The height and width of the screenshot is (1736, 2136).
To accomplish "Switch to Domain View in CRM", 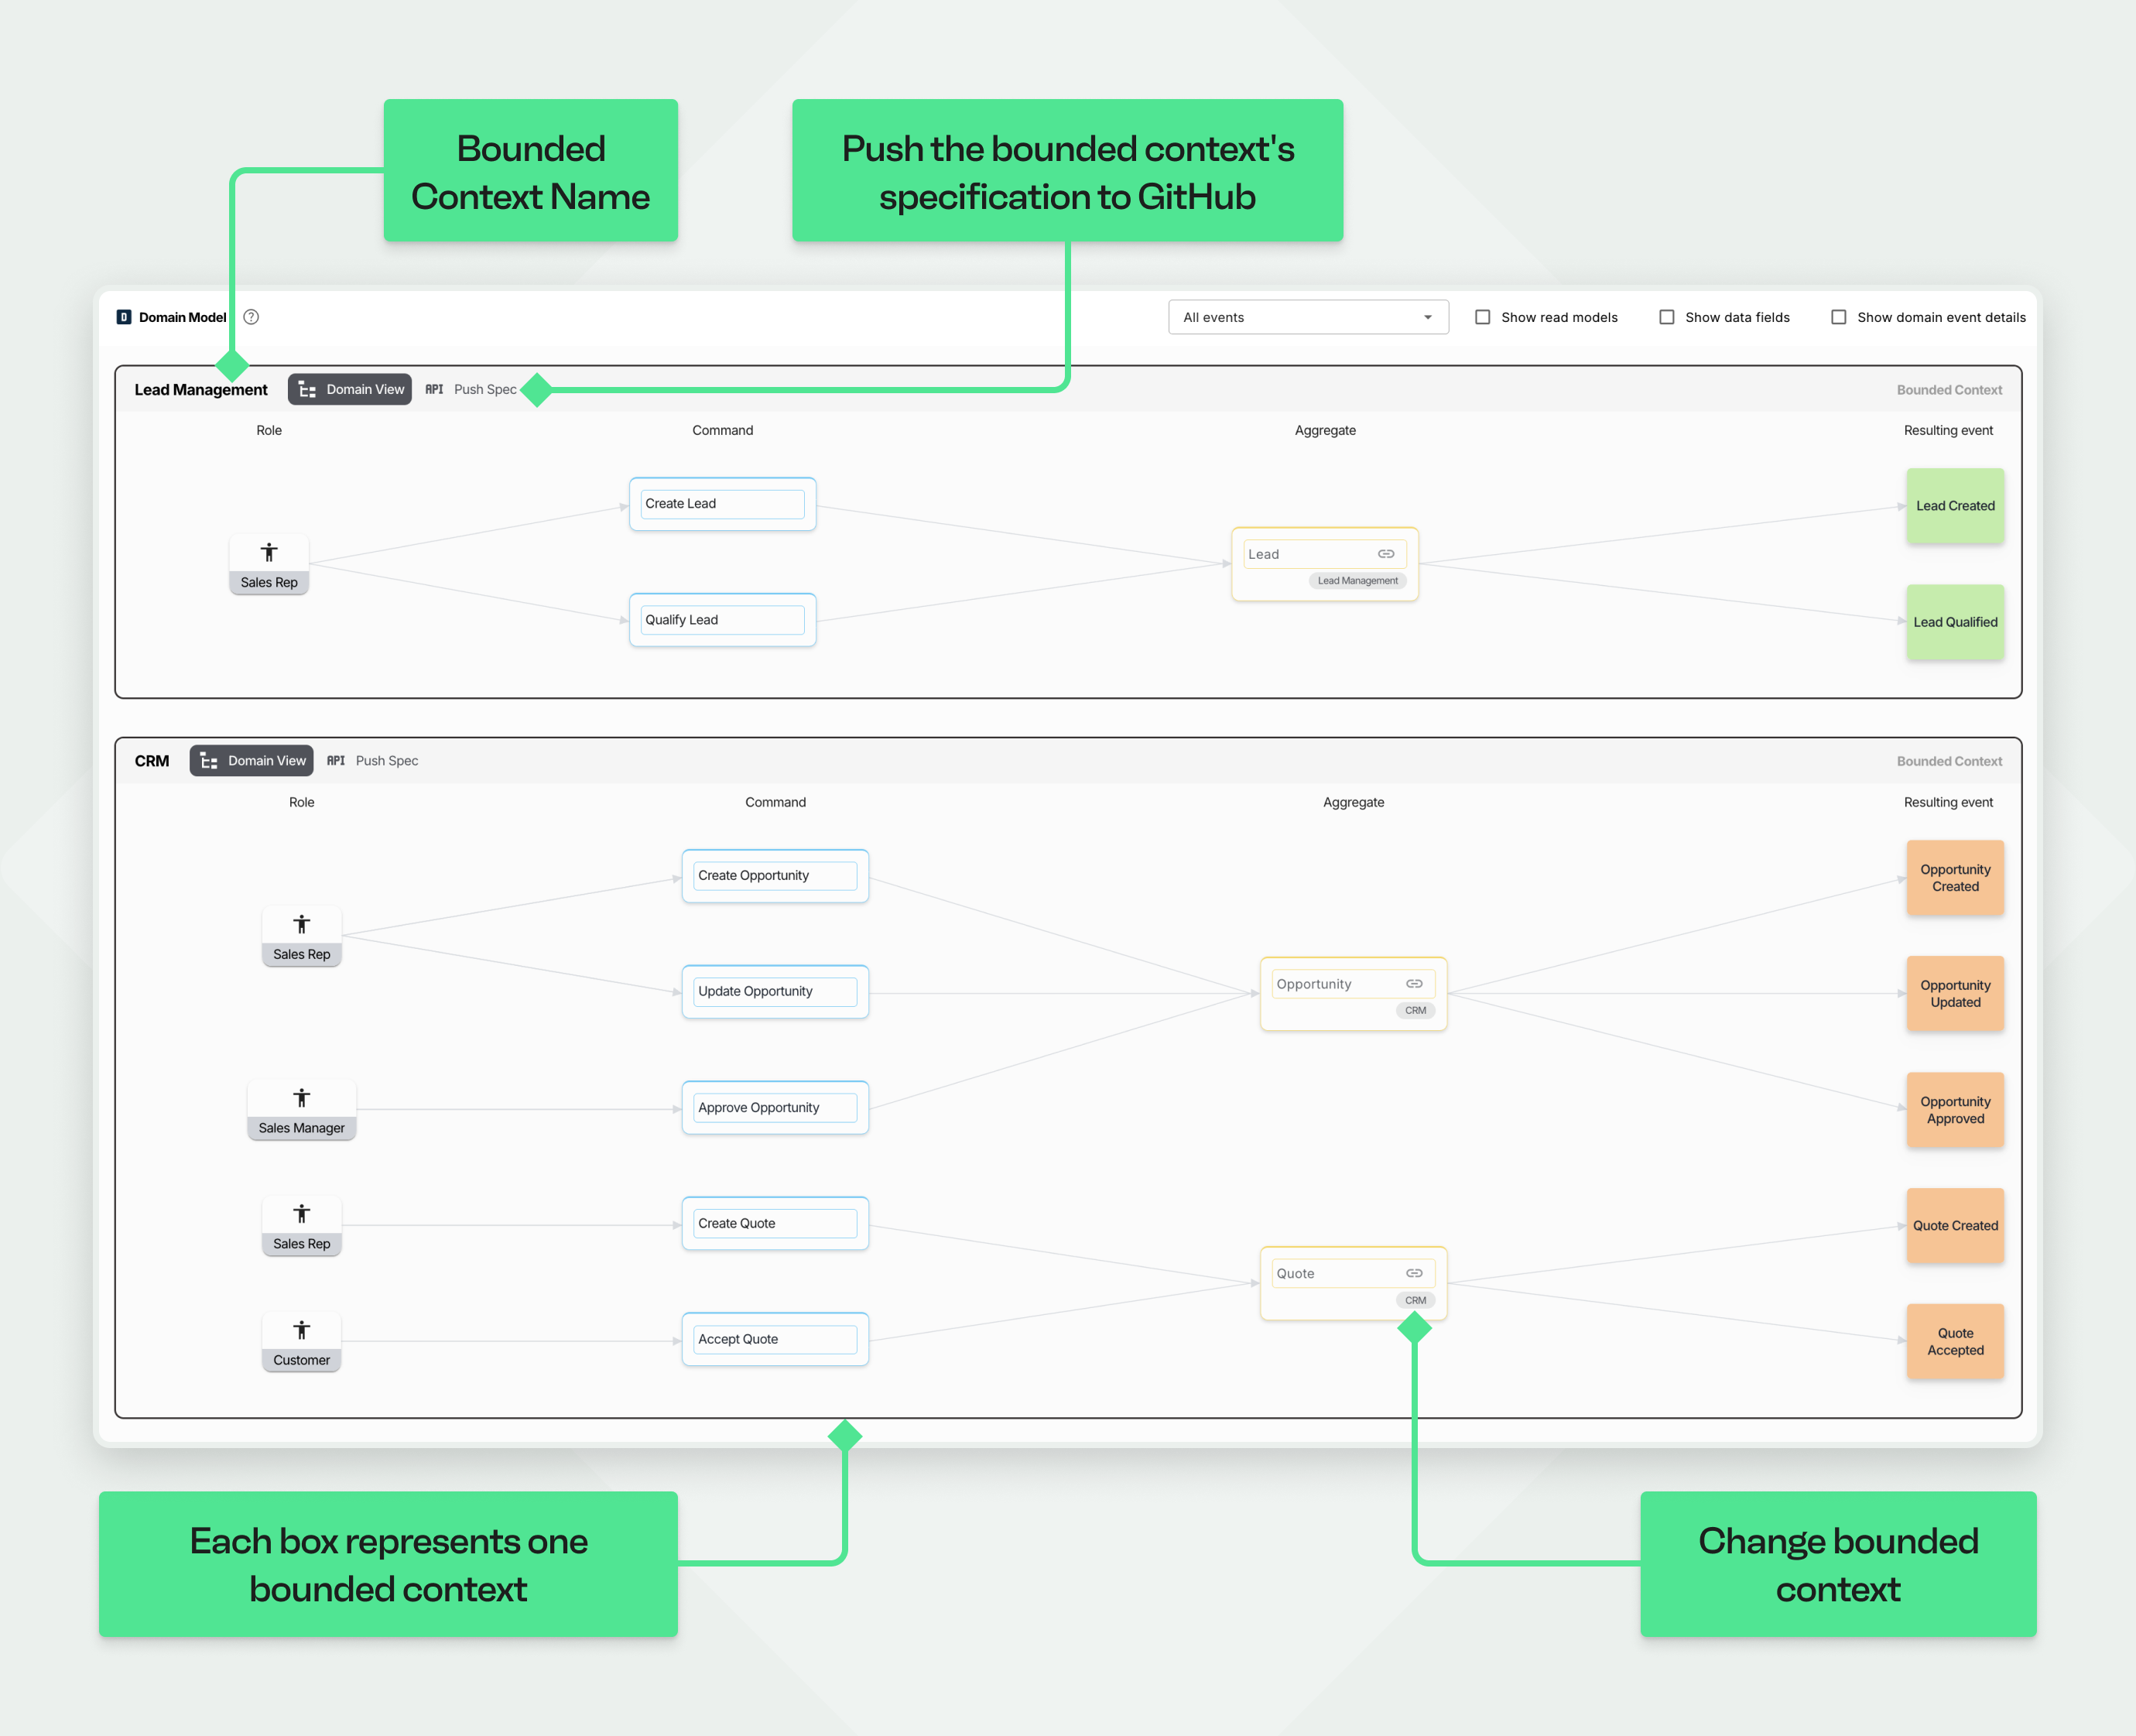I will coord(251,761).
